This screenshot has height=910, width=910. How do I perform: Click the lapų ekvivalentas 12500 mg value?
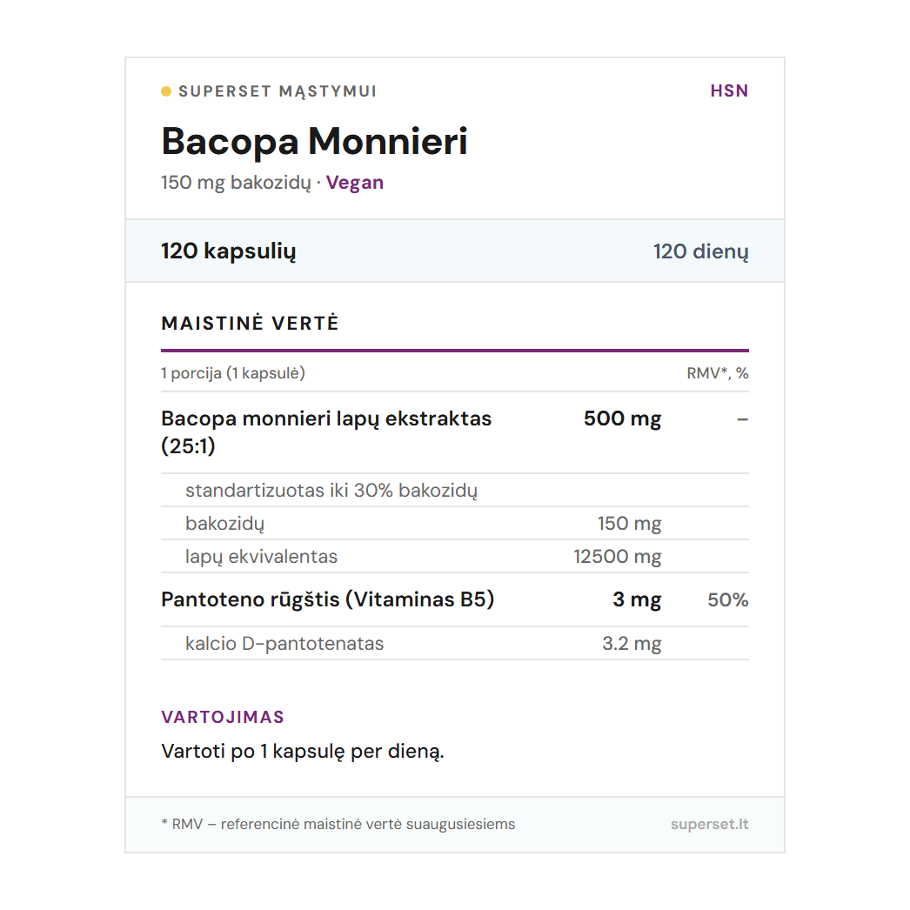pyautogui.click(x=618, y=557)
